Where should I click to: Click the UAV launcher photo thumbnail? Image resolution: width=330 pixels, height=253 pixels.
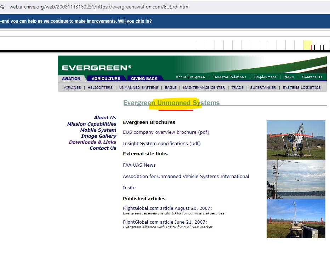(296, 140)
